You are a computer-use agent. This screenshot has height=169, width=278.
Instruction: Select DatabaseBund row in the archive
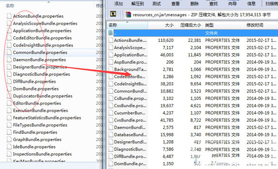coord(193,135)
